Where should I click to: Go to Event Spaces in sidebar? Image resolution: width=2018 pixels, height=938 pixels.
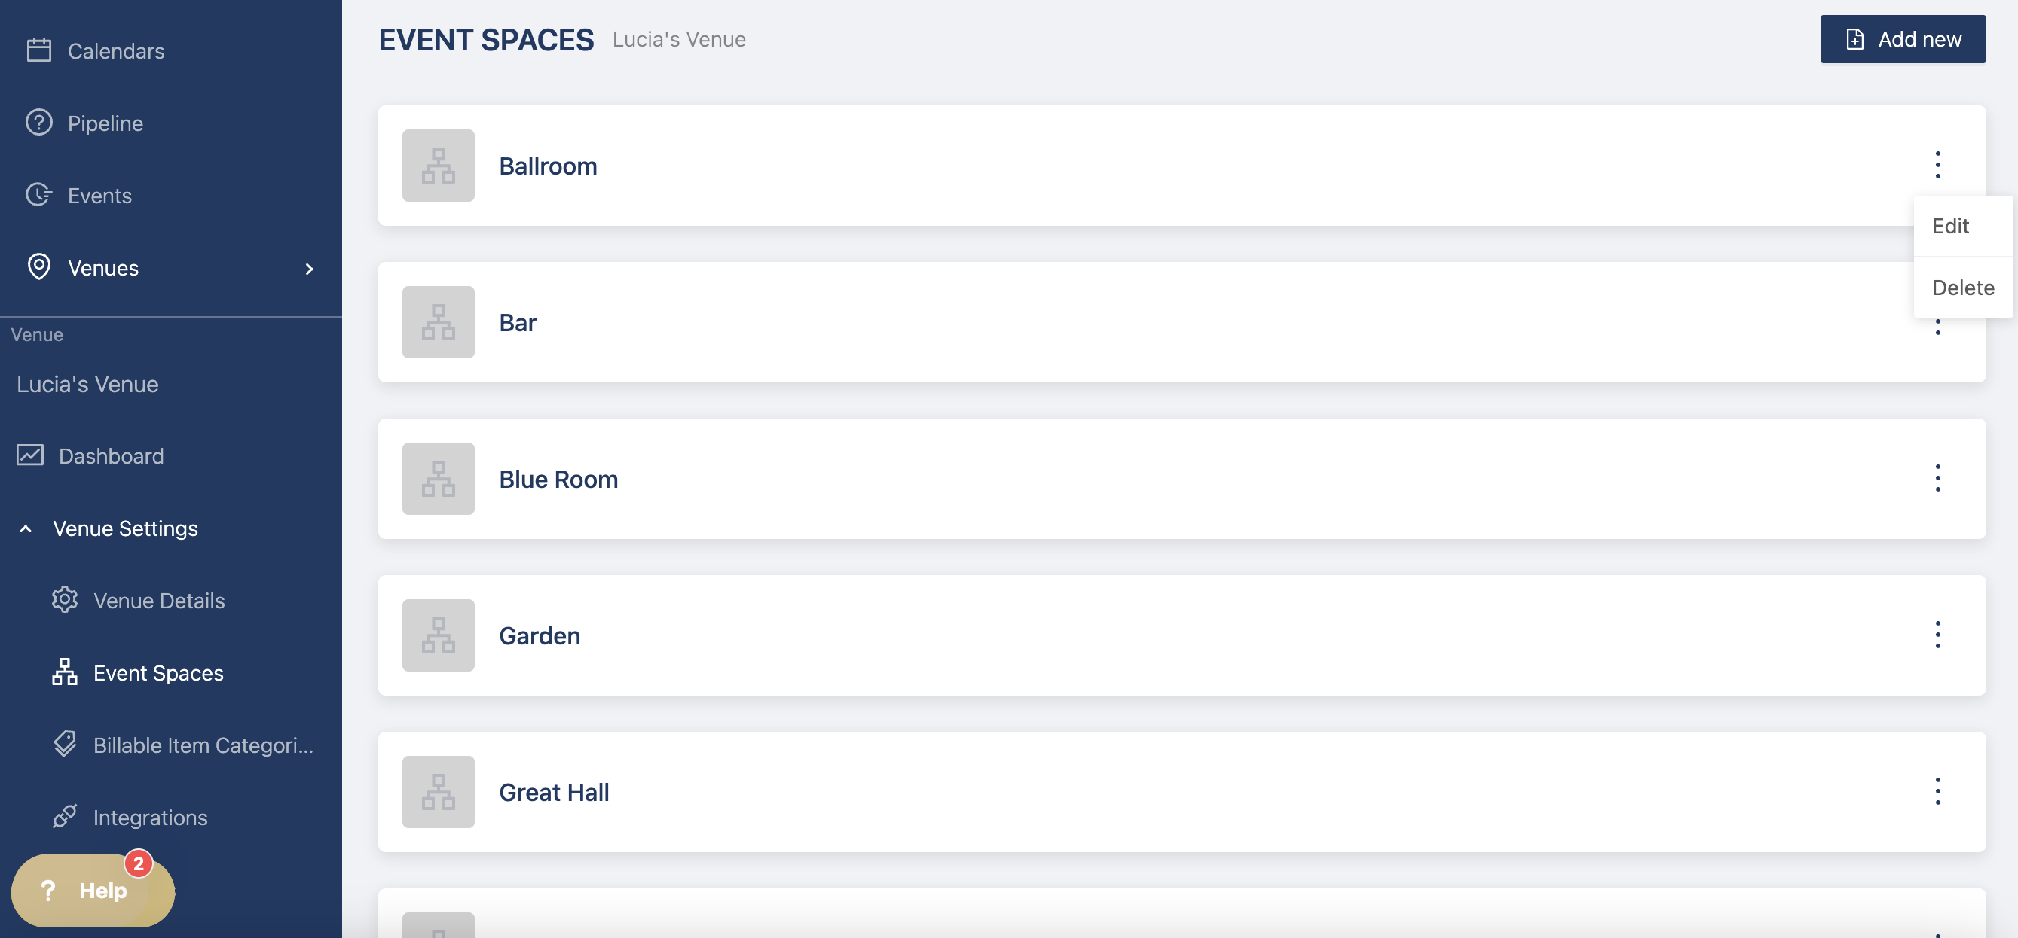coord(158,673)
